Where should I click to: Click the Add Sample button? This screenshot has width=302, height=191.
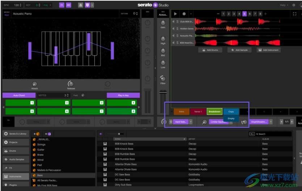239,50
